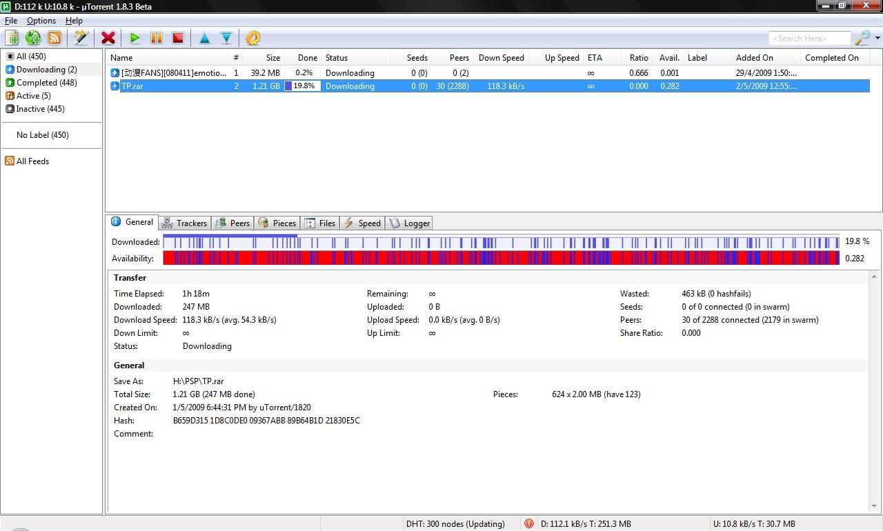Click in the Search Here field
This screenshot has height=531, width=883.
point(808,39)
